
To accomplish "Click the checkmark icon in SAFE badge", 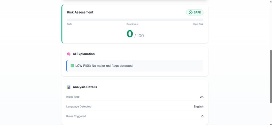I will coord(191,12).
